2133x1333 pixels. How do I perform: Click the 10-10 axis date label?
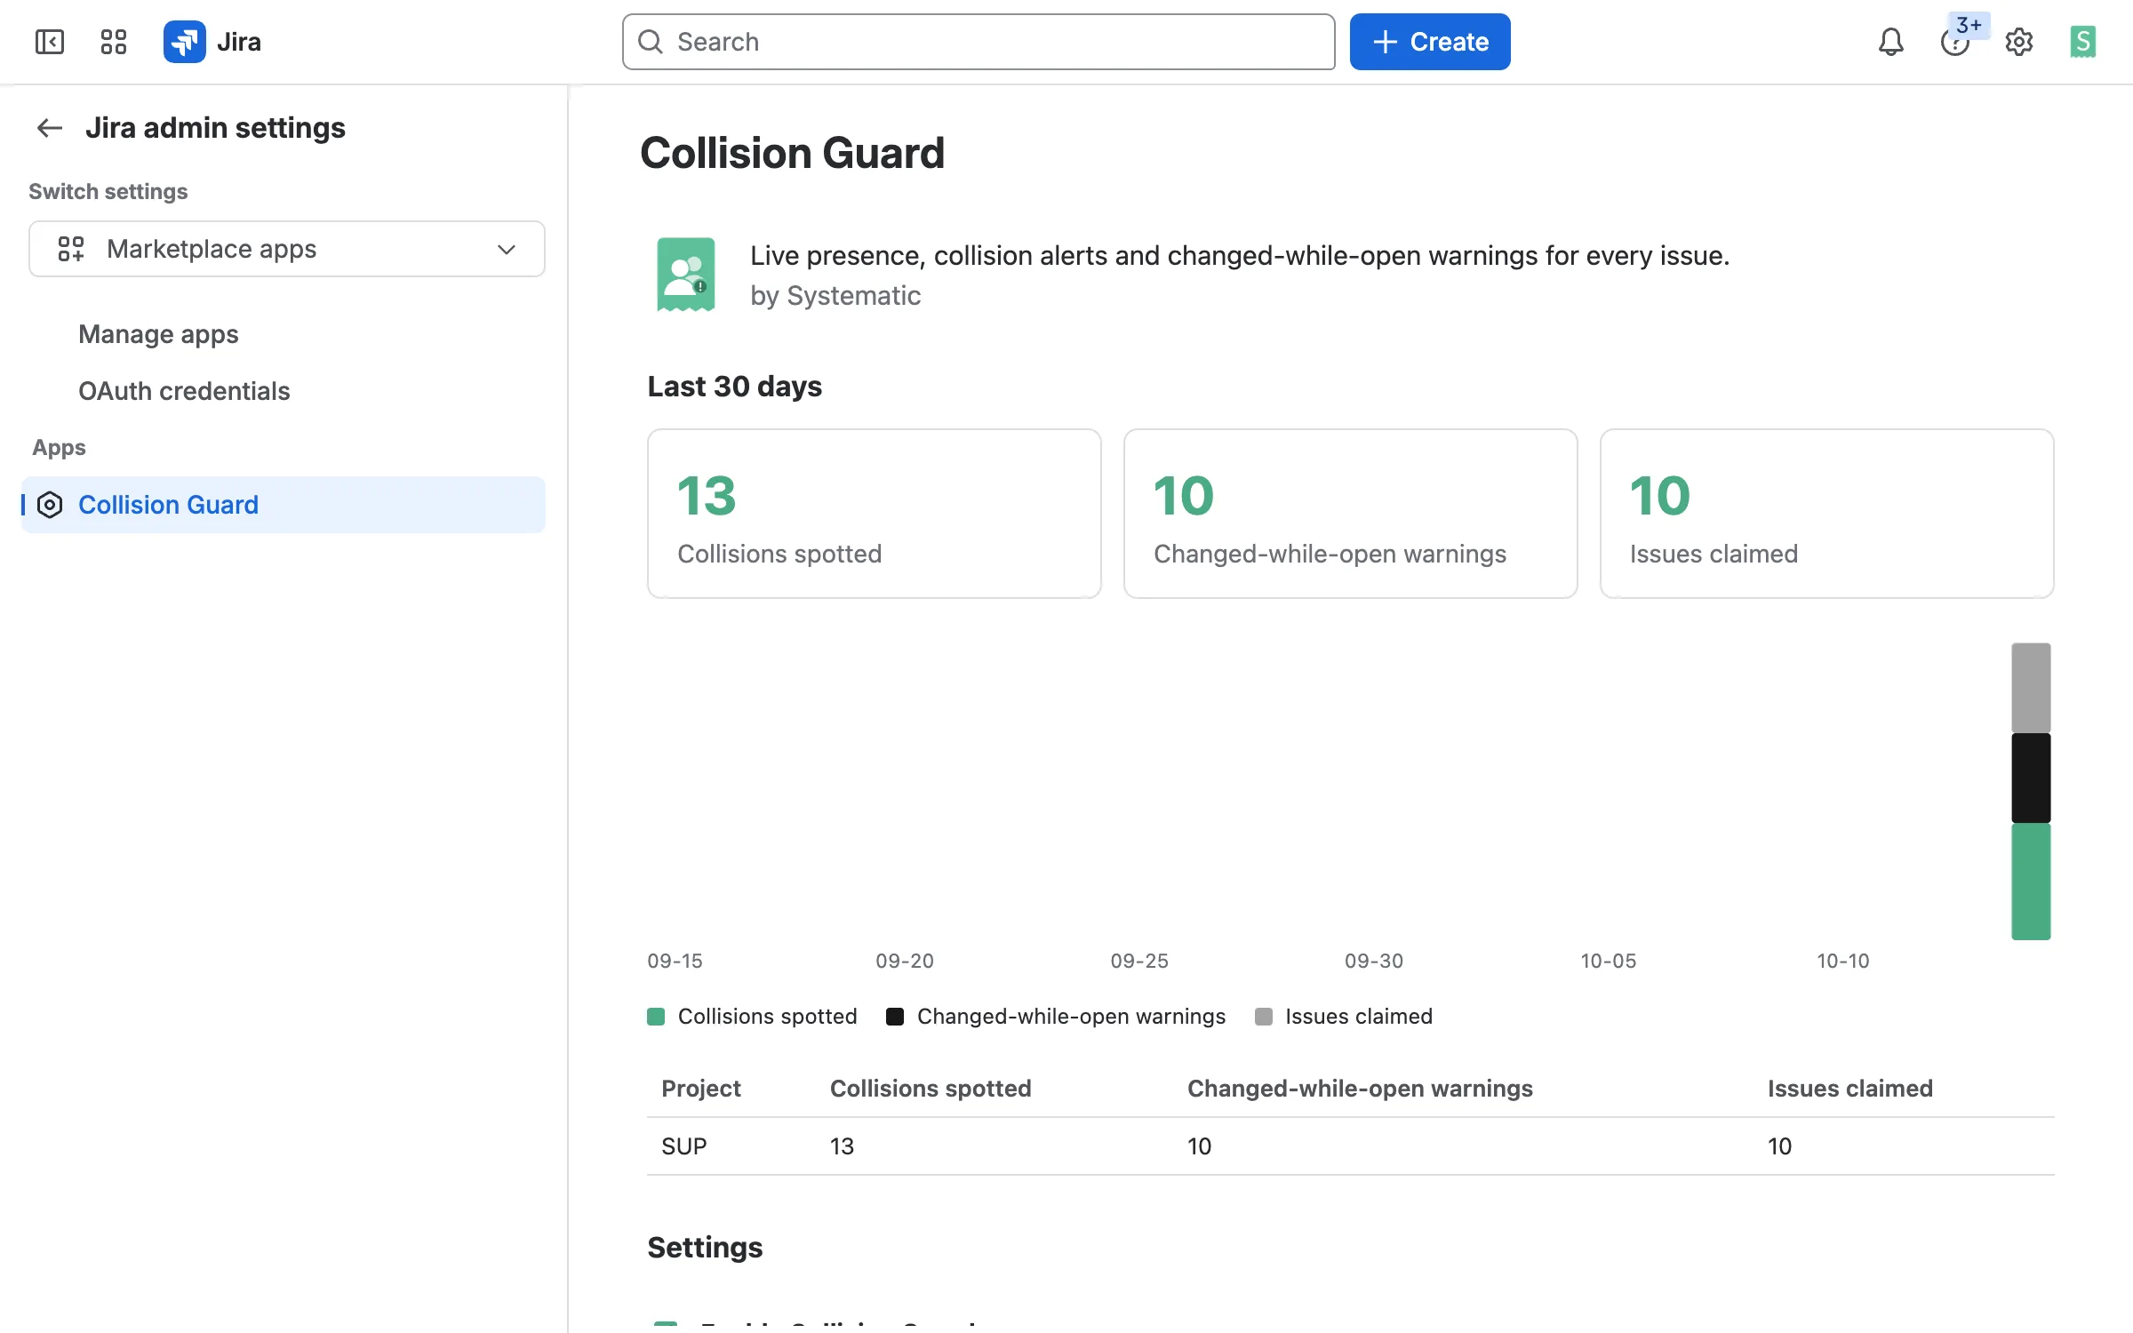1842,961
